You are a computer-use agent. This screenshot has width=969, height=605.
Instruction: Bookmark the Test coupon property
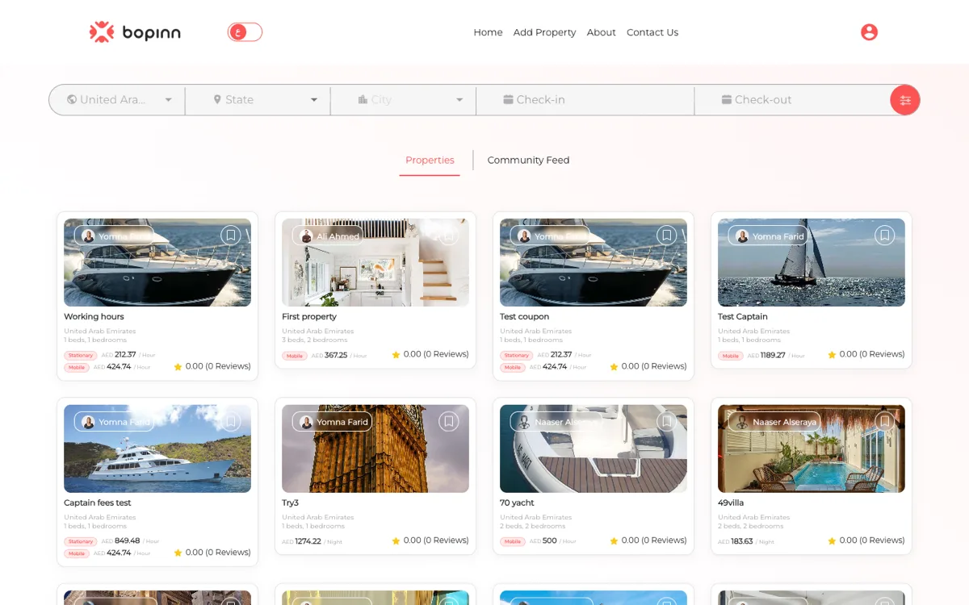coord(666,235)
